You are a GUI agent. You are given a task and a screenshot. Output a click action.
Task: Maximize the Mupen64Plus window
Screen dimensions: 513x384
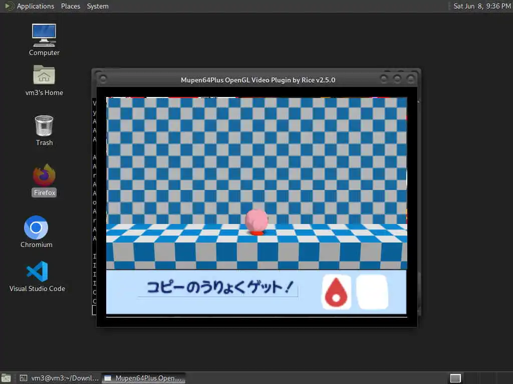pyautogui.click(x=397, y=78)
